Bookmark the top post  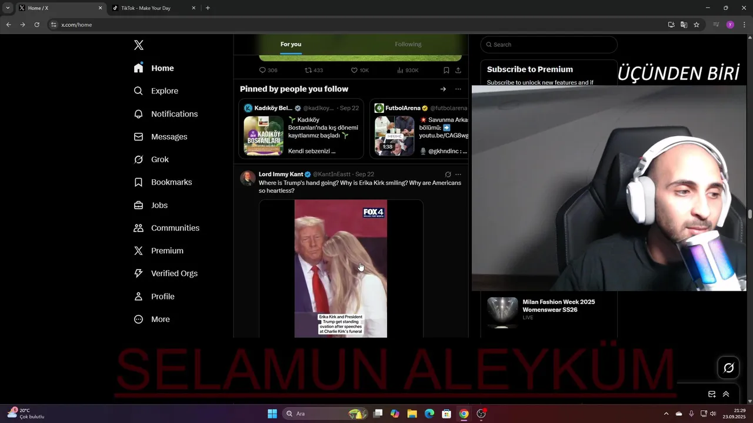447,70
